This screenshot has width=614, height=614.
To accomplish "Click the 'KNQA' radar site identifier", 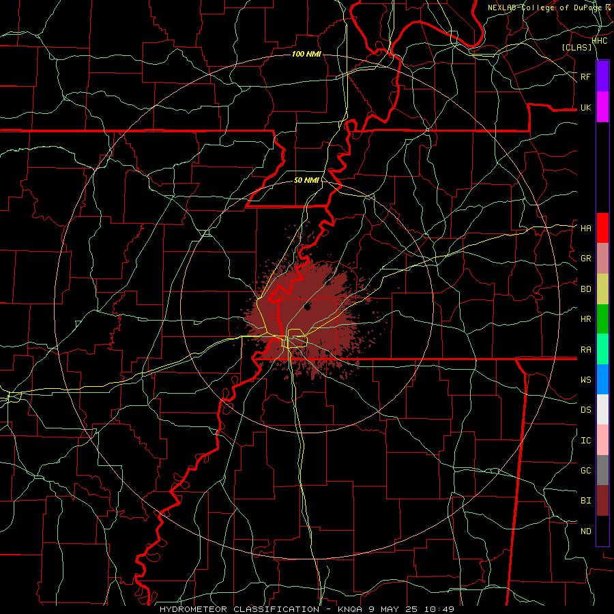I will [x=350, y=609].
